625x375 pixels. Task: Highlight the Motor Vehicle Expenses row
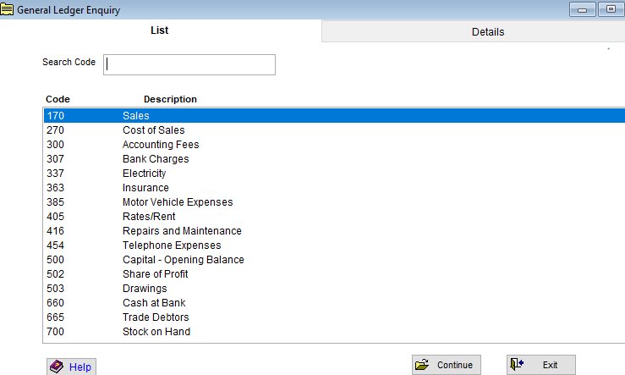click(177, 202)
